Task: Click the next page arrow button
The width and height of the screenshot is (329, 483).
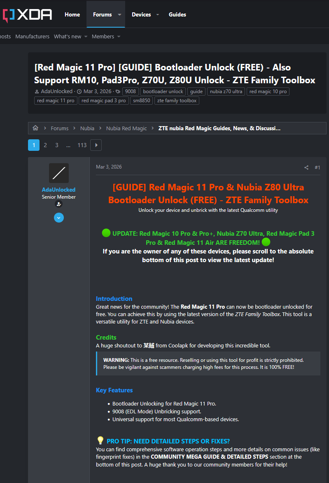Action: [x=96, y=145]
